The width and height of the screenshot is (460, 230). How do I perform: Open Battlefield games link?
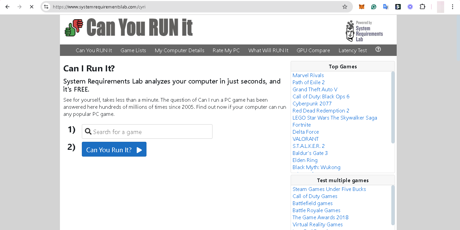click(313, 203)
